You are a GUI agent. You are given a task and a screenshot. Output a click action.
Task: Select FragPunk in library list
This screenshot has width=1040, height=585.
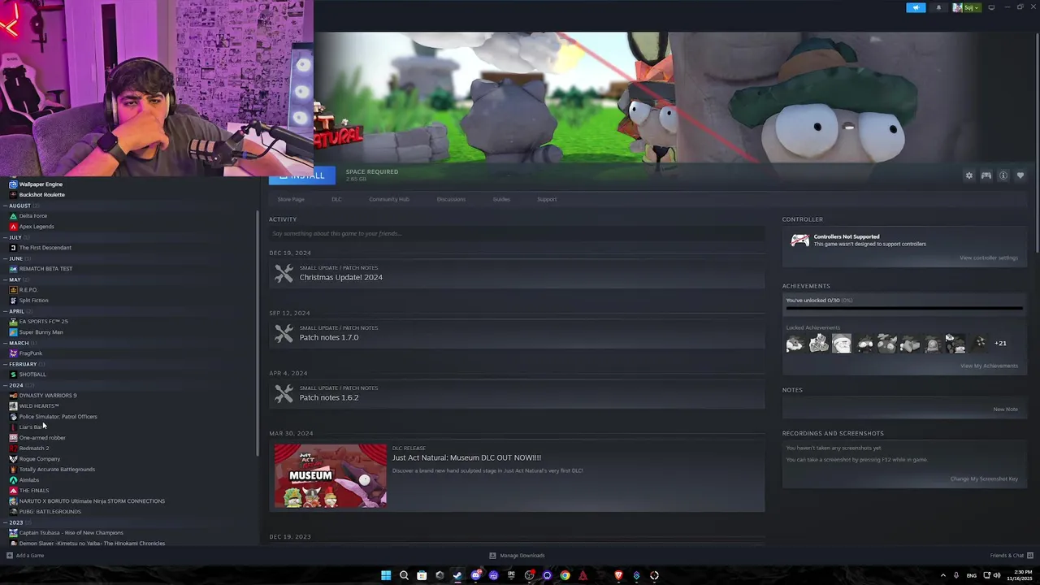[x=30, y=353]
